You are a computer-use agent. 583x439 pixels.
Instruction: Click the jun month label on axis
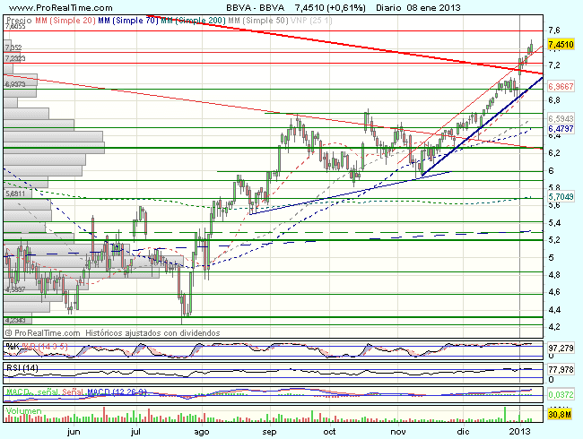[x=74, y=432]
